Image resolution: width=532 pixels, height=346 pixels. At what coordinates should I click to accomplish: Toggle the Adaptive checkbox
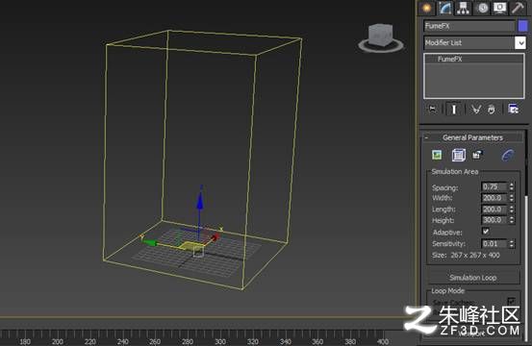(486, 232)
